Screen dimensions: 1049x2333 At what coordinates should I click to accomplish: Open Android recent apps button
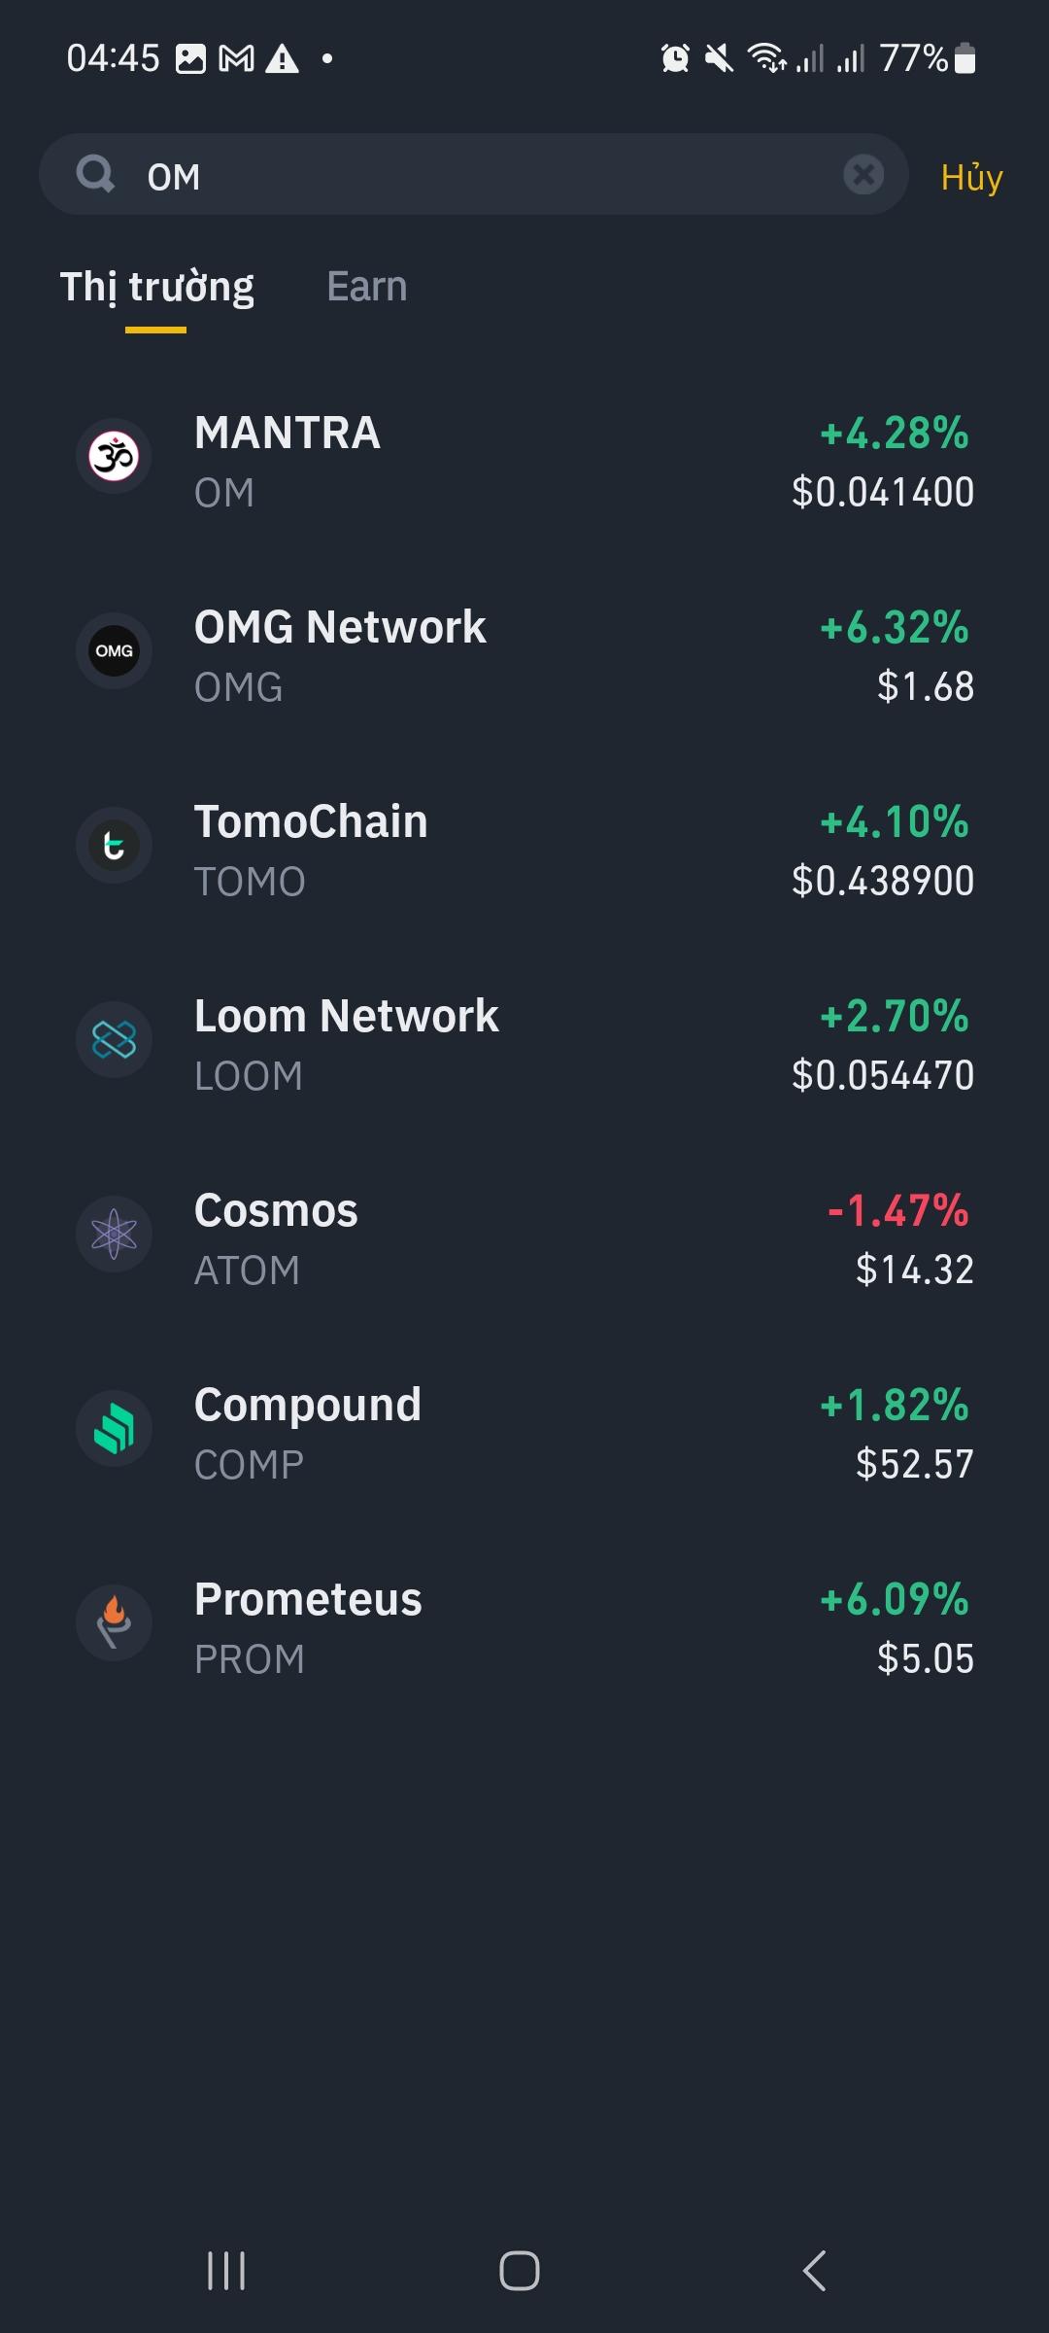click(x=226, y=2271)
